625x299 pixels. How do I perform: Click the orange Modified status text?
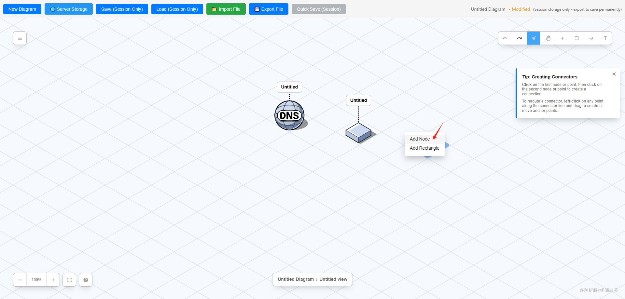pyautogui.click(x=521, y=9)
